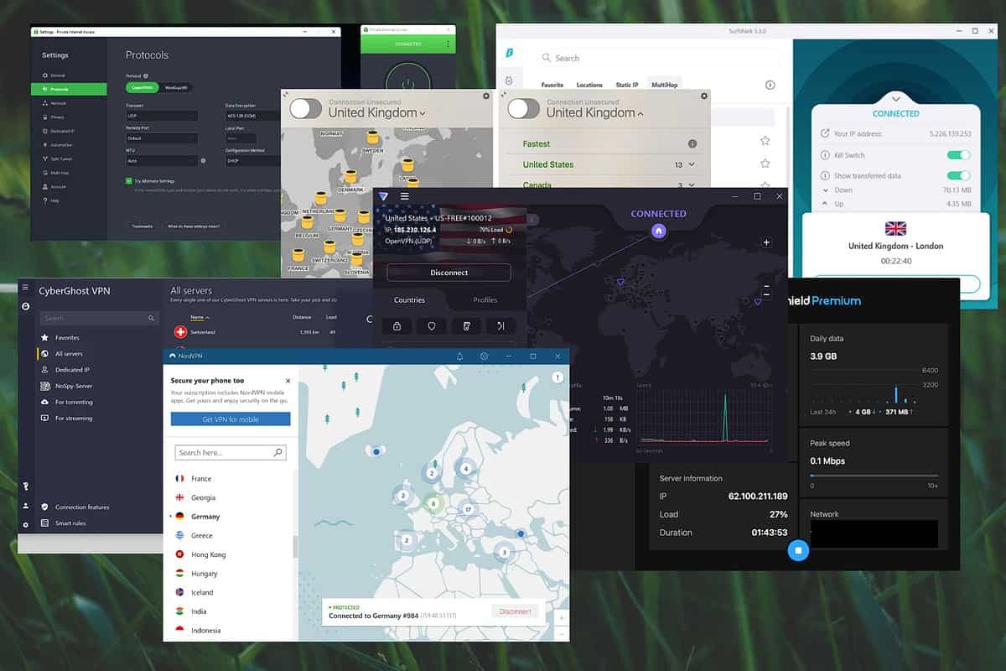This screenshot has width=1006, height=671.
Task: Open NordVPN settings with the gear icon
Action: (x=484, y=356)
